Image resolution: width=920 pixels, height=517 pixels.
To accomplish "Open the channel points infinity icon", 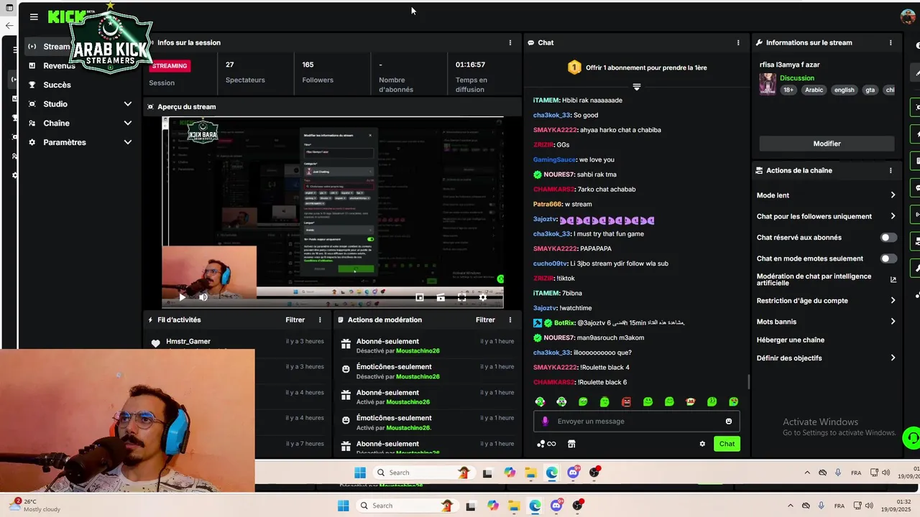I will (x=546, y=444).
